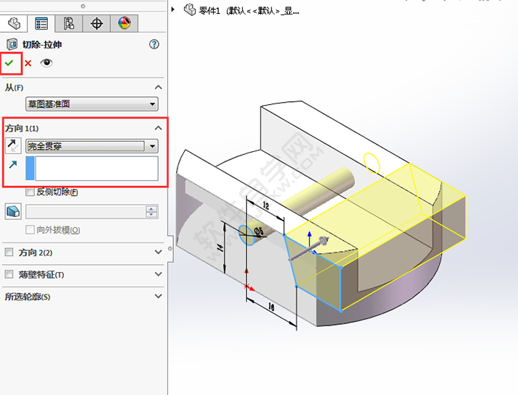This screenshot has width=518, height=395.
Task: Select the 12 dimension in the sketch
Action: [266, 206]
